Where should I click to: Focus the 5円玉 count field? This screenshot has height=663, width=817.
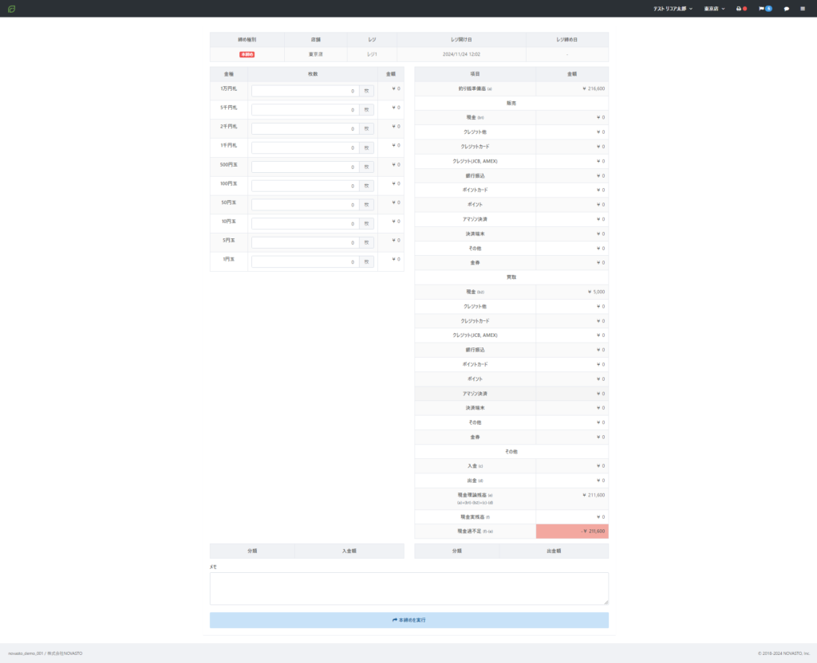point(306,242)
